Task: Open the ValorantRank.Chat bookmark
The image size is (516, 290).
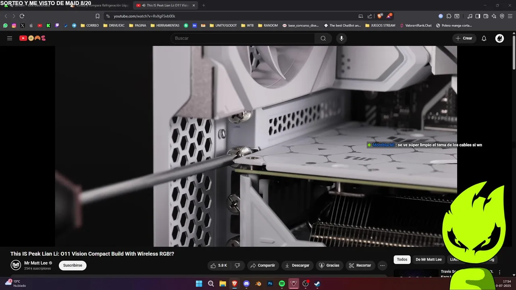Action: [416, 25]
